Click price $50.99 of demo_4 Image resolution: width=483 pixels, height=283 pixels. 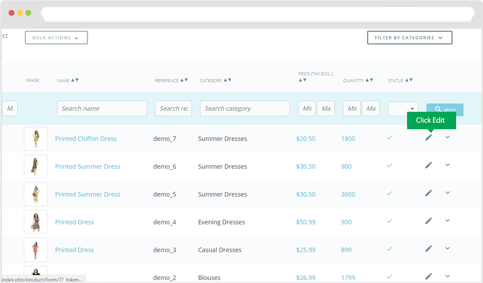306,222
